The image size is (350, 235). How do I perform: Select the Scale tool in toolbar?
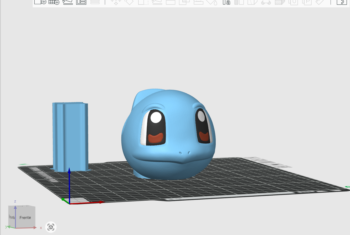click(143, 2)
